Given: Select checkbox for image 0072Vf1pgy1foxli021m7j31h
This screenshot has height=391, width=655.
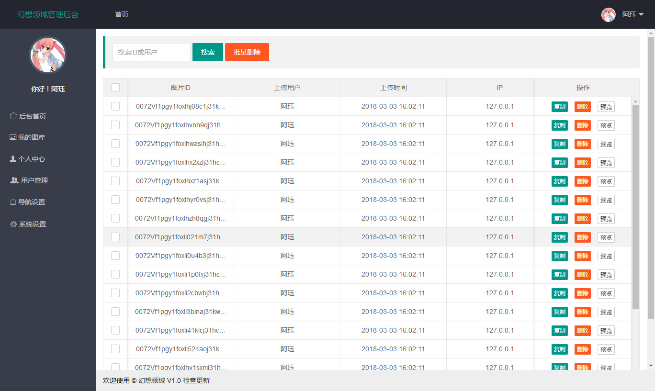Looking at the screenshot, I should click(115, 237).
